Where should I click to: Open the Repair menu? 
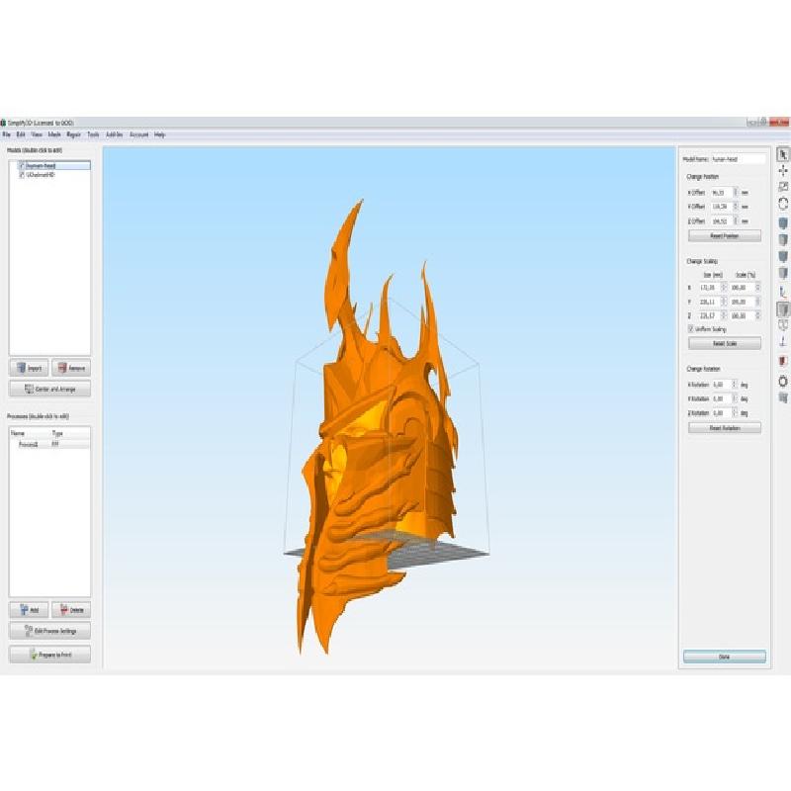point(73,134)
